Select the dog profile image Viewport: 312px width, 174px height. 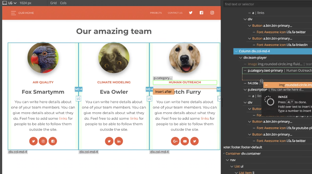coord(185,58)
